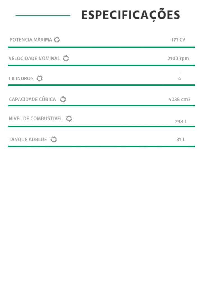Click the gear icon beside Potencia Máxima

click(x=57, y=40)
